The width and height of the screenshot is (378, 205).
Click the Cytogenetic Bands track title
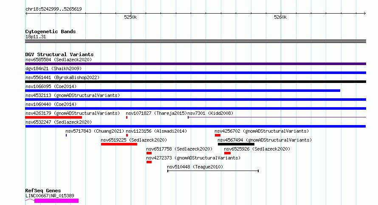click(51, 31)
